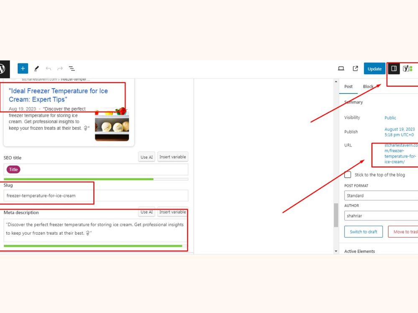Click the meta description length progress bar
418x313 pixels.
click(x=96, y=246)
